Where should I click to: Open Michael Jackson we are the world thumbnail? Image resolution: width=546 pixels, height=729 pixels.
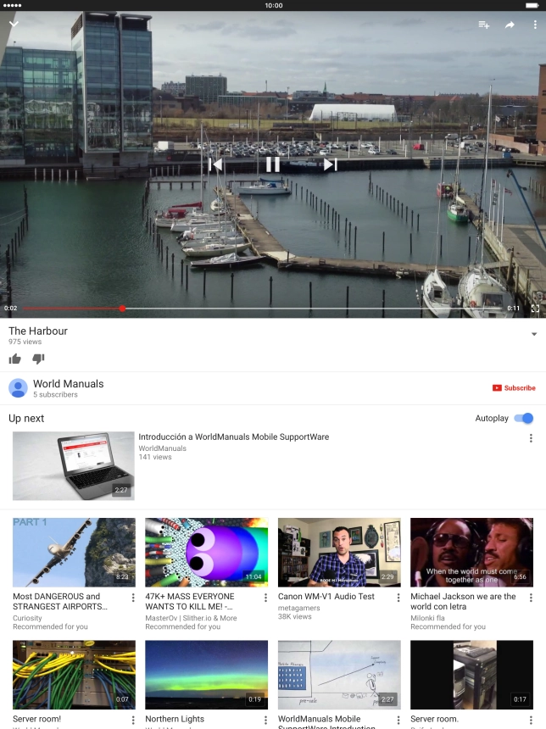pyautogui.click(x=471, y=553)
